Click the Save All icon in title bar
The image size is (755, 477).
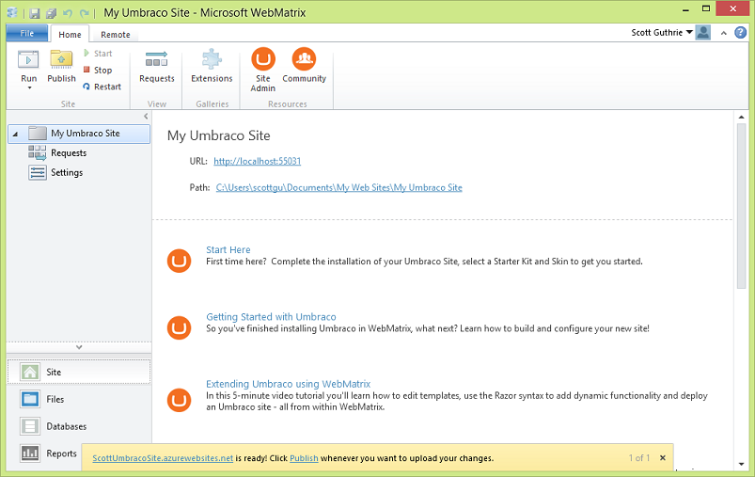[x=51, y=13]
